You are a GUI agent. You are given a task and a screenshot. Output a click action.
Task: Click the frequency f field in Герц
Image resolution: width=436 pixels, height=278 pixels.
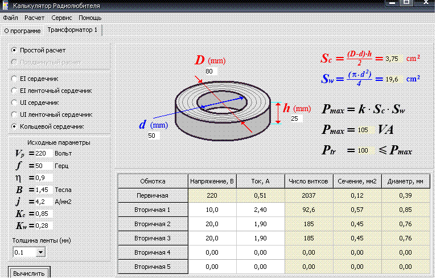click(43, 165)
